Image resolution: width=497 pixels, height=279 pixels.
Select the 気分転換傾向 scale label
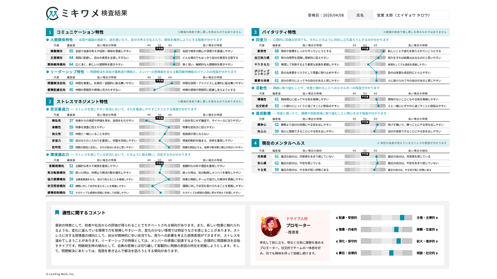point(56,172)
